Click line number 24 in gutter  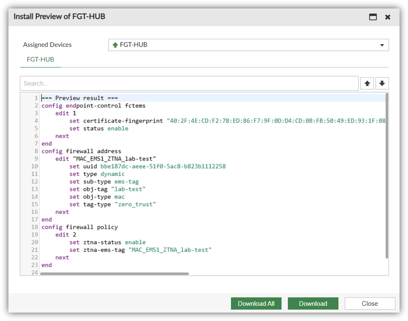pos(35,272)
